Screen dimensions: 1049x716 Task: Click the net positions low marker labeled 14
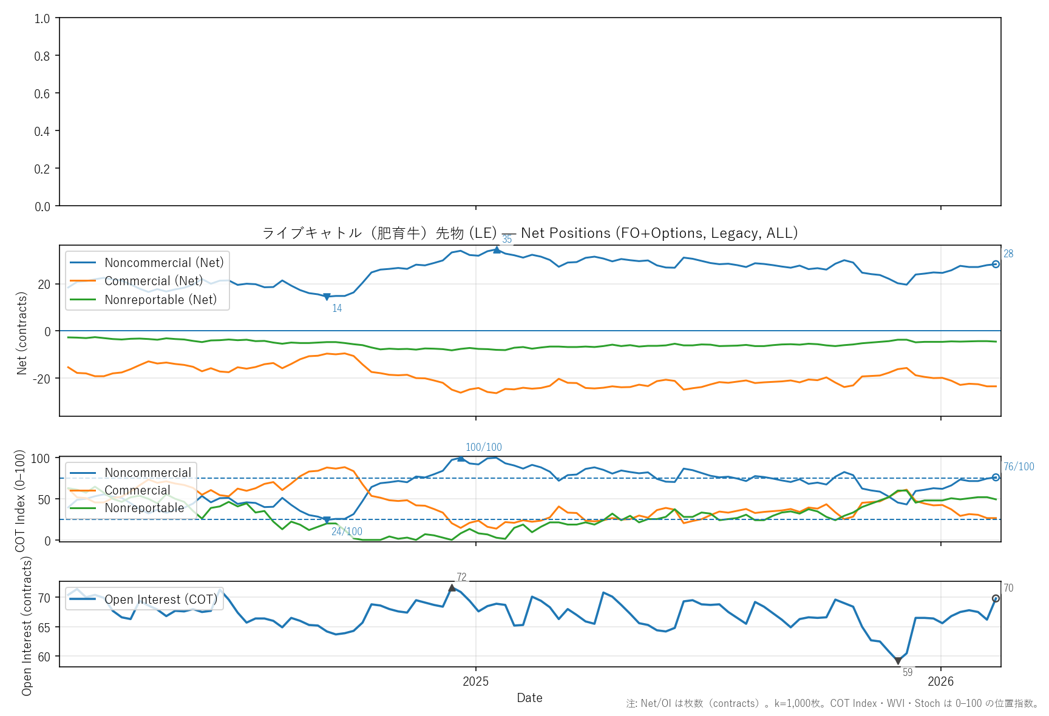327,297
